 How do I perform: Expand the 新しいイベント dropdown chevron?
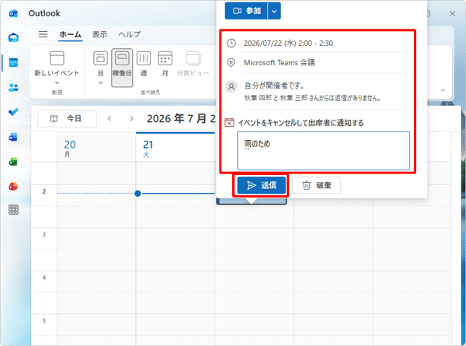click(x=57, y=82)
